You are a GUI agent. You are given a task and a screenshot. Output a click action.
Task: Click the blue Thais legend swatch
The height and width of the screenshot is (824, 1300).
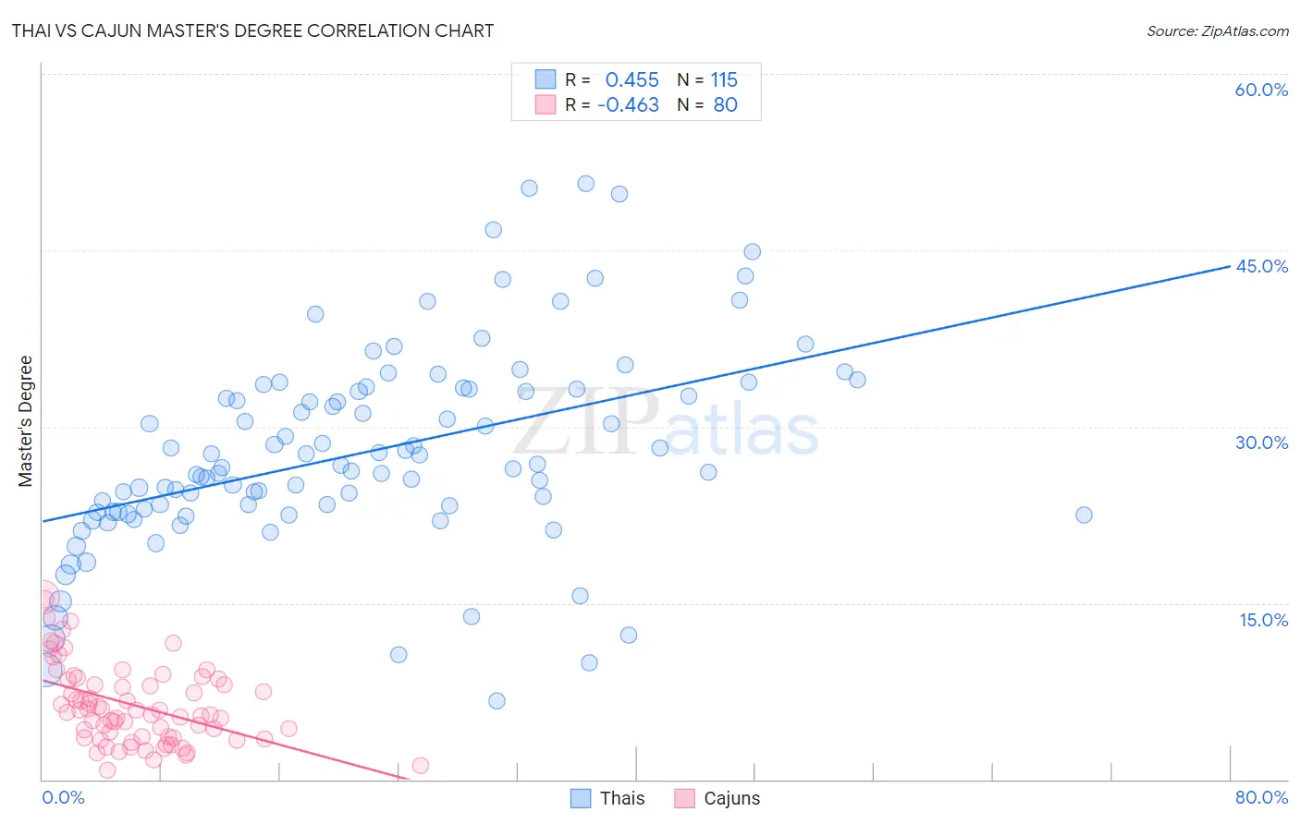click(x=581, y=798)
